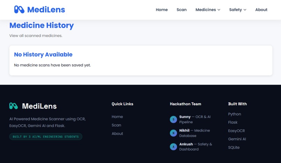Click EasyOCR in the Built With list
281x163 pixels.
point(236,131)
